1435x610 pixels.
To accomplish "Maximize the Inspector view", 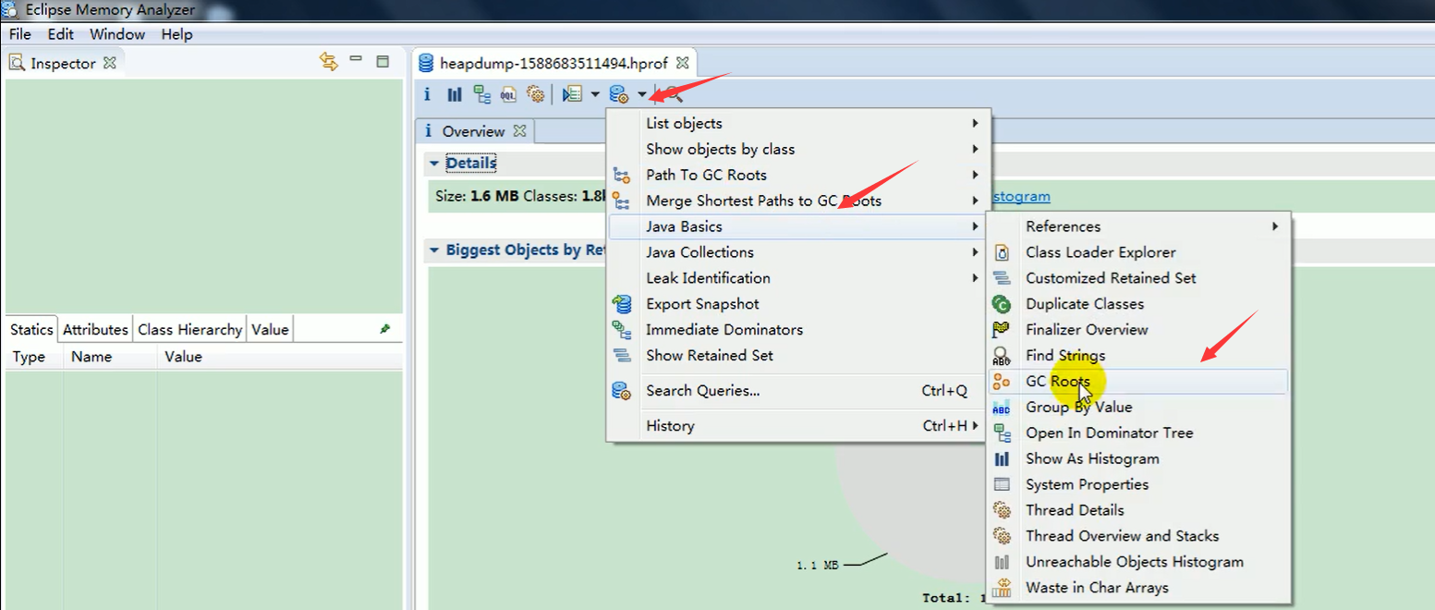I will click(x=383, y=61).
